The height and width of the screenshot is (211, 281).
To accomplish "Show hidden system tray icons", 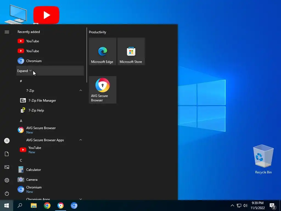I will point(232,206).
